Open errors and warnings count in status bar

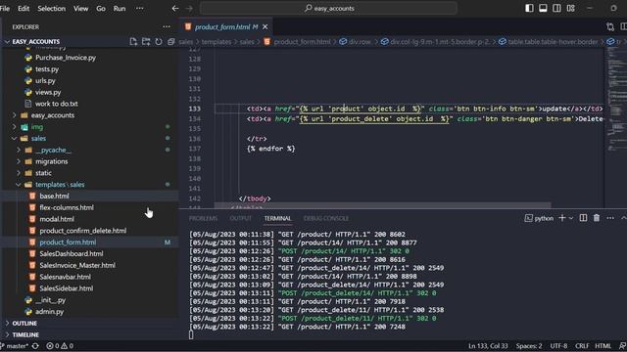[60, 346]
